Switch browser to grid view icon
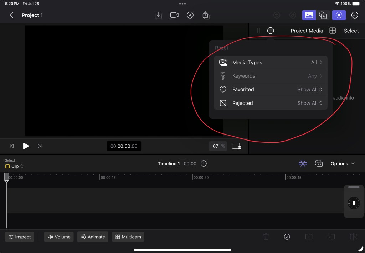 click(333, 31)
